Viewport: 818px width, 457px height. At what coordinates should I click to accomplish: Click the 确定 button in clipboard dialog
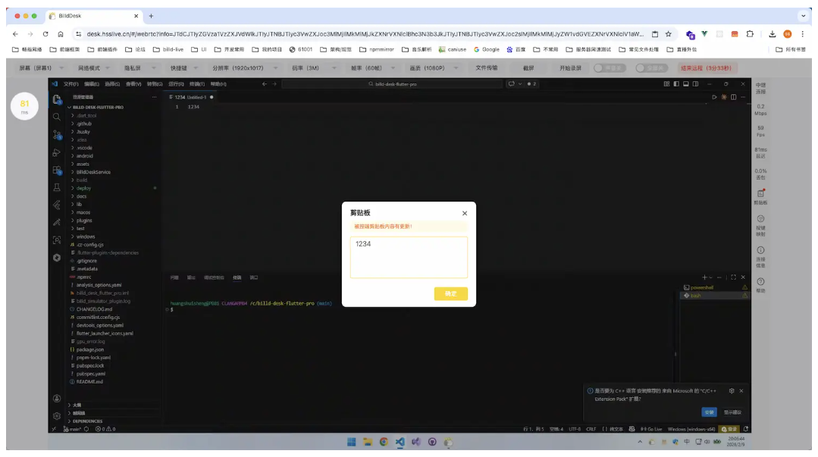450,293
